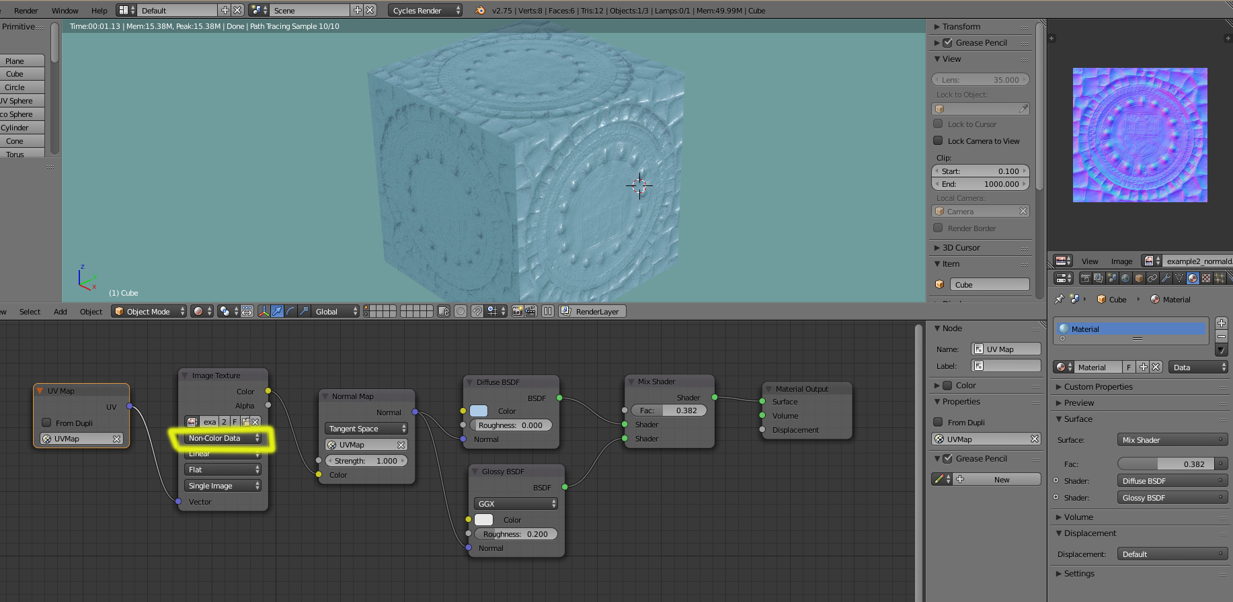Viewport: 1233px width, 602px height.
Task: Select the scale manipulator icon
Action: pyautogui.click(x=304, y=311)
